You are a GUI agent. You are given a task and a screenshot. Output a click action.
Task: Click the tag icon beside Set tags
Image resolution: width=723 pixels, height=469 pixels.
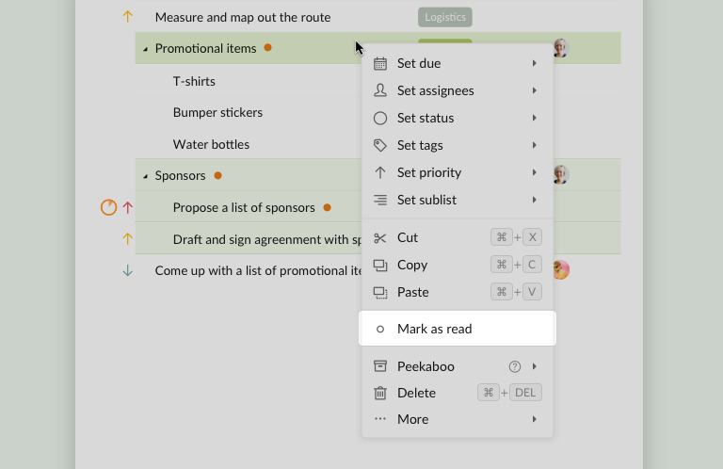point(380,145)
